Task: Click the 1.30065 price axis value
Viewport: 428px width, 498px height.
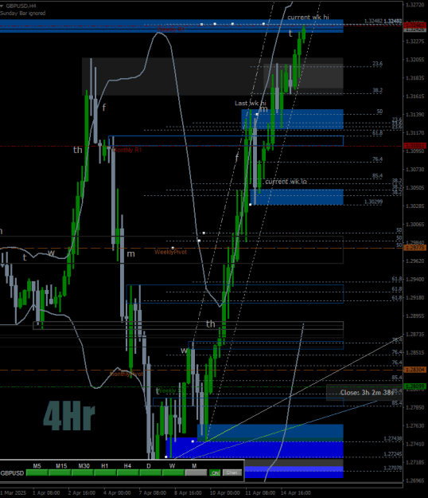Action: 415,225
